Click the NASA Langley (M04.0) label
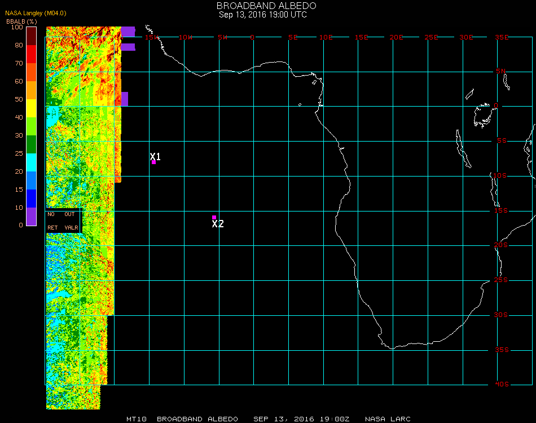The width and height of the screenshot is (536, 423). (36, 12)
